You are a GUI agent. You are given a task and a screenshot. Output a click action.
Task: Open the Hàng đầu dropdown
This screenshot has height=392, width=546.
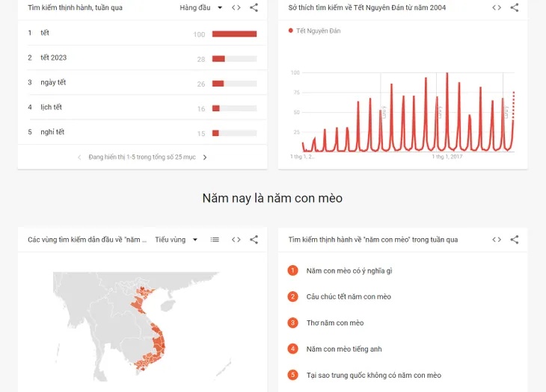point(201,7)
